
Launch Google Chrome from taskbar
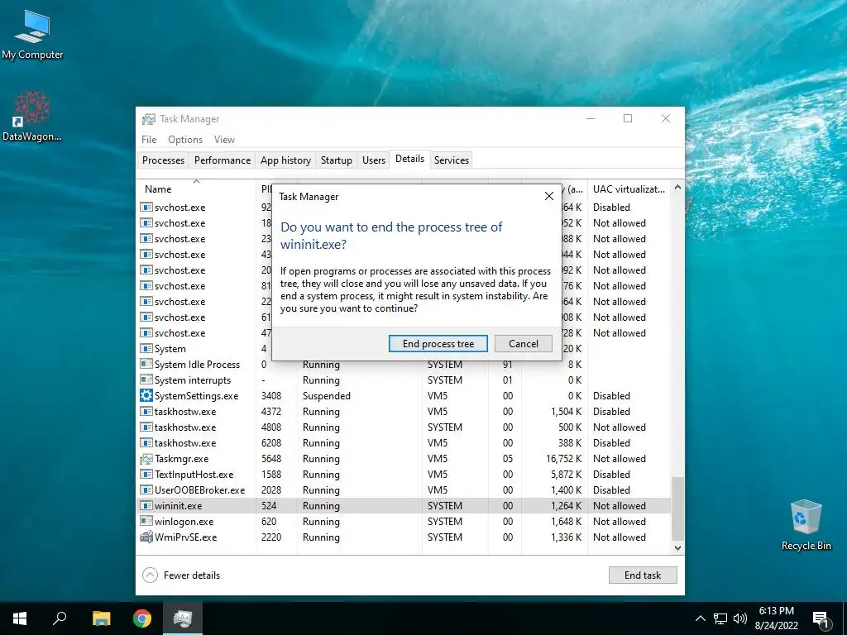click(x=142, y=618)
